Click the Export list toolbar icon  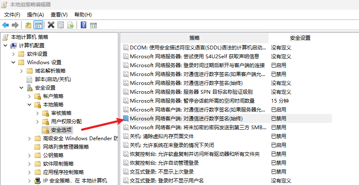coord(71,25)
